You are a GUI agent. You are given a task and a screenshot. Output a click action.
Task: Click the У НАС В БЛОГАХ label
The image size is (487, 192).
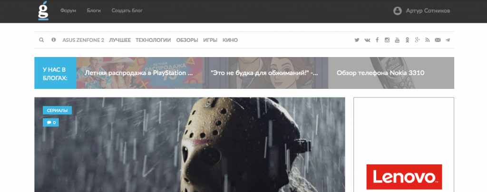(x=55, y=73)
